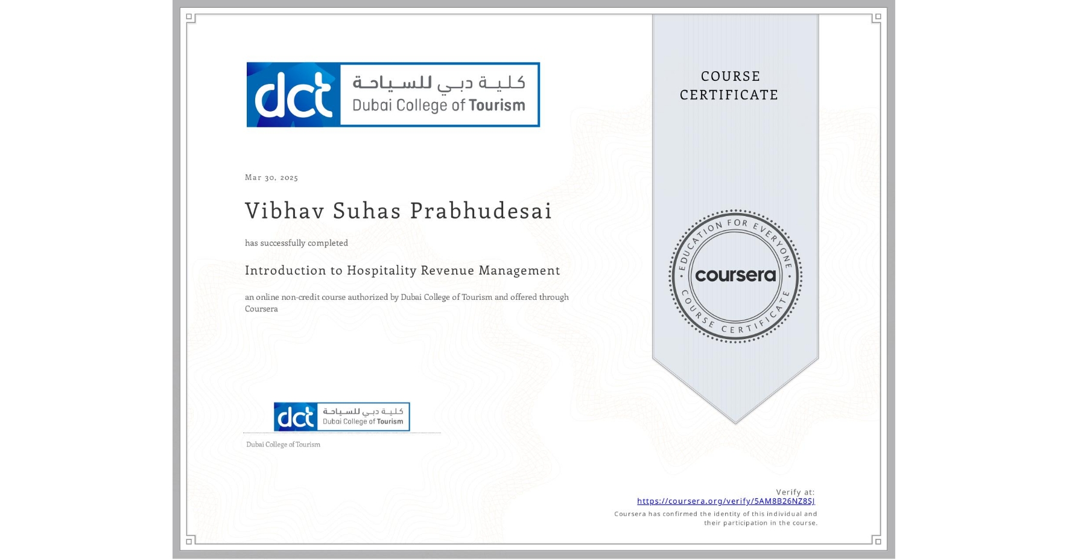This screenshot has height=560, width=1069.
Task: Click the Dubai College of Tourism caption text
Action: click(282, 444)
